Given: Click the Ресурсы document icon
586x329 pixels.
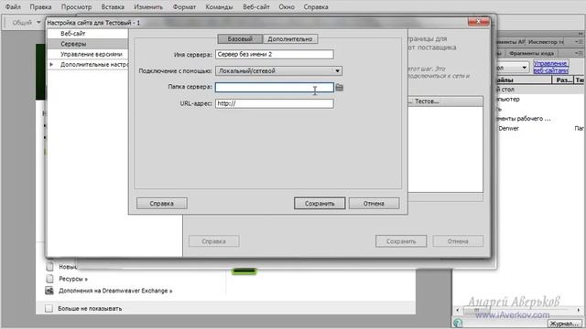Looking at the screenshot, I should pyautogui.click(x=49, y=279).
